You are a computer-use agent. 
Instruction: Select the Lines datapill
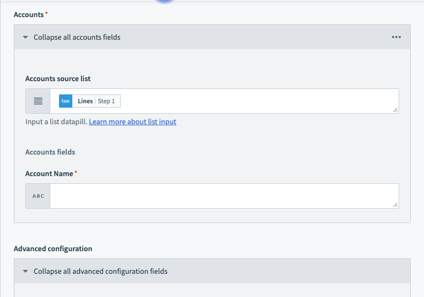point(86,102)
